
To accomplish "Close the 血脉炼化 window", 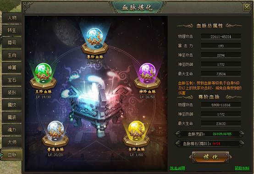I will point(247,7).
